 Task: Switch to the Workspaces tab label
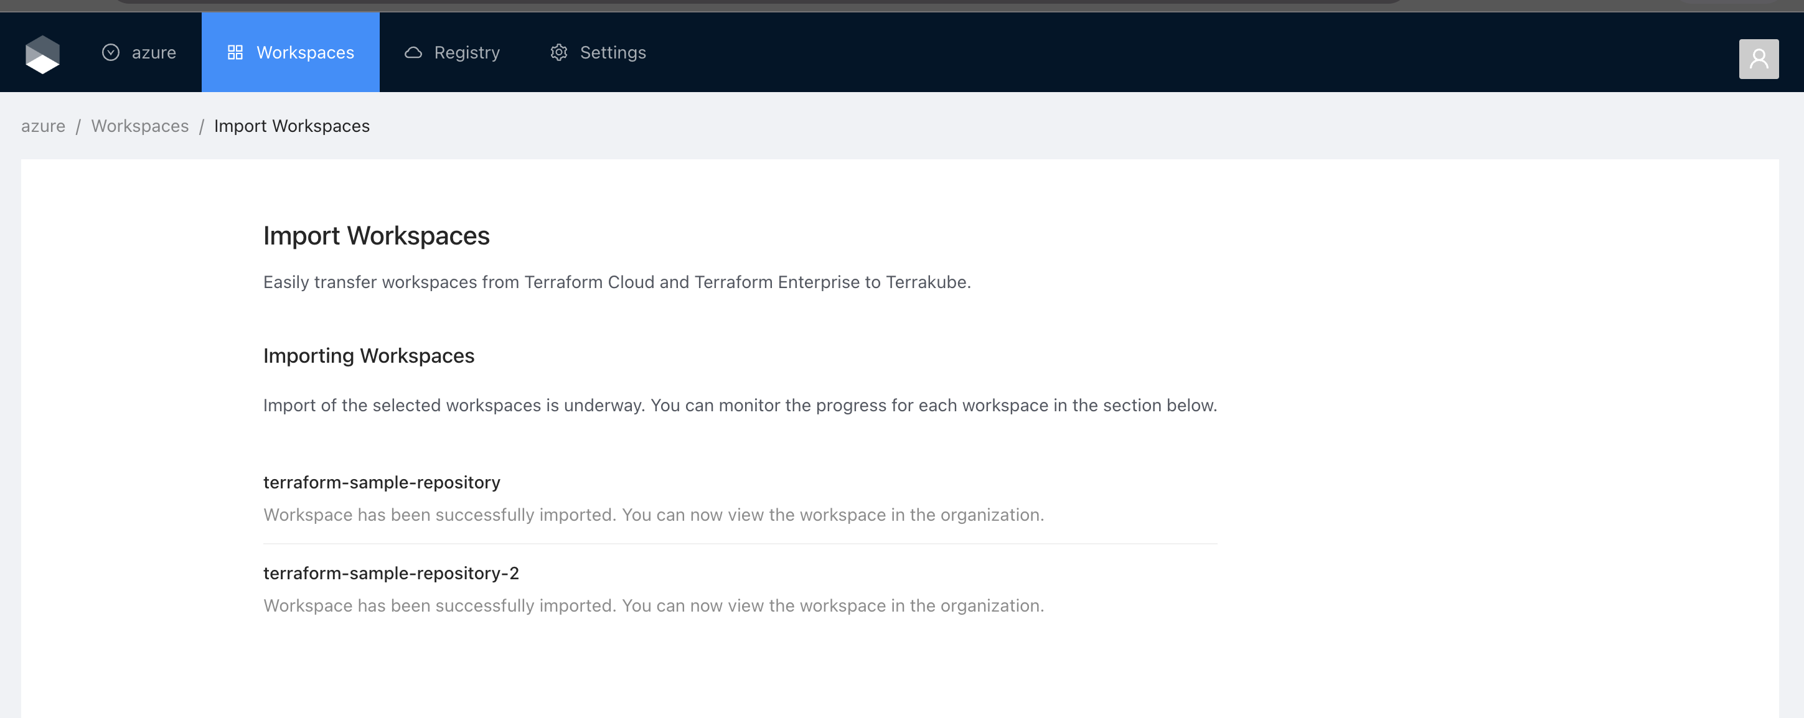tap(304, 52)
